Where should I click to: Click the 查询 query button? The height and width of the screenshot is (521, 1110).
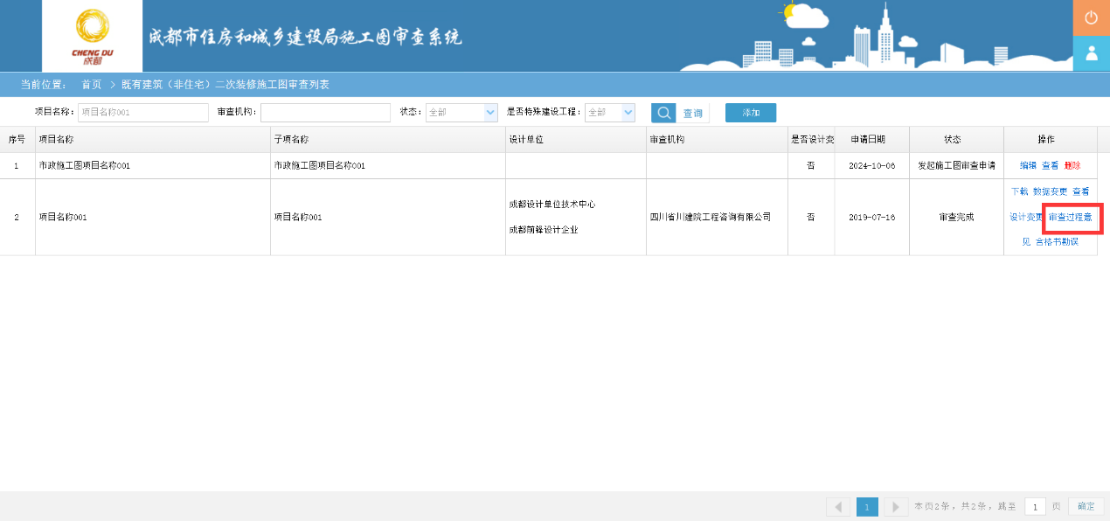[691, 112]
